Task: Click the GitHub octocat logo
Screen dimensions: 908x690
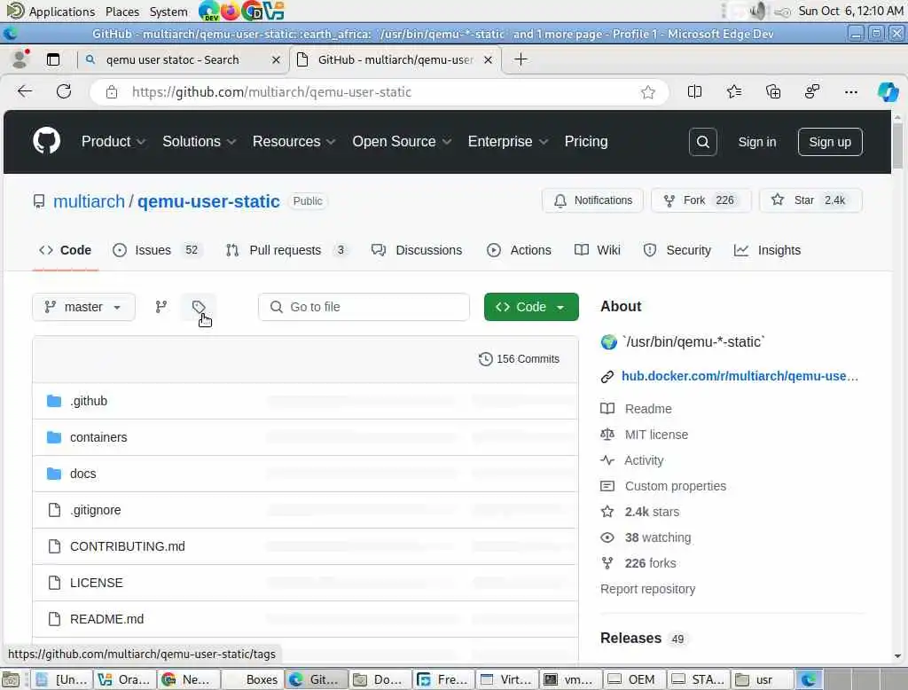Action: point(46,141)
